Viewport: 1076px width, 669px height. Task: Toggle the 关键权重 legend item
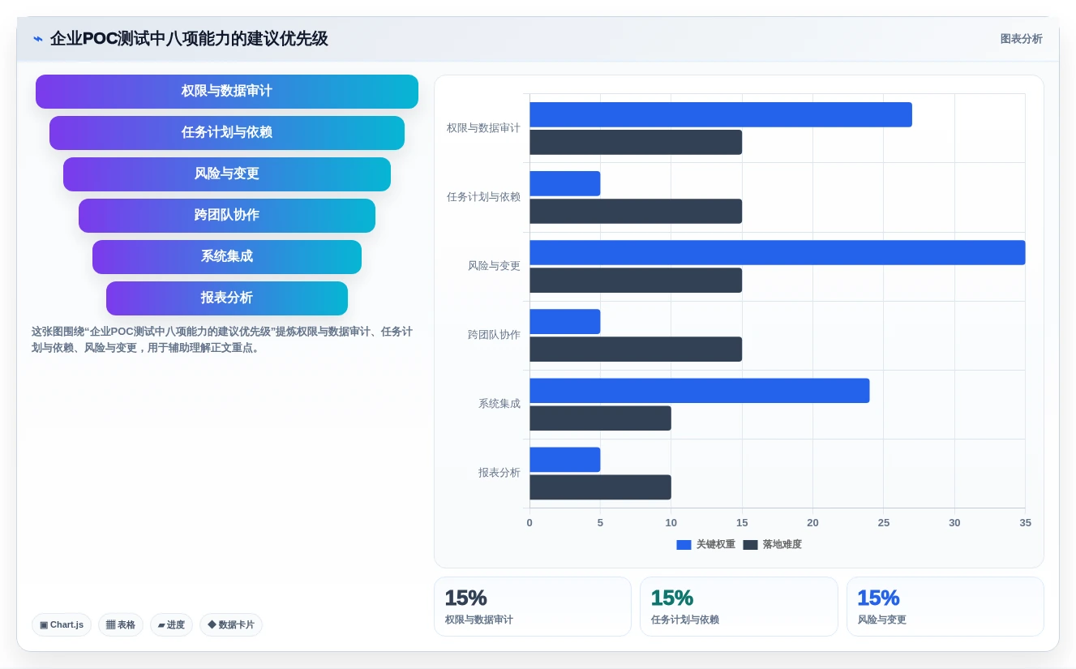coord(705,545)
